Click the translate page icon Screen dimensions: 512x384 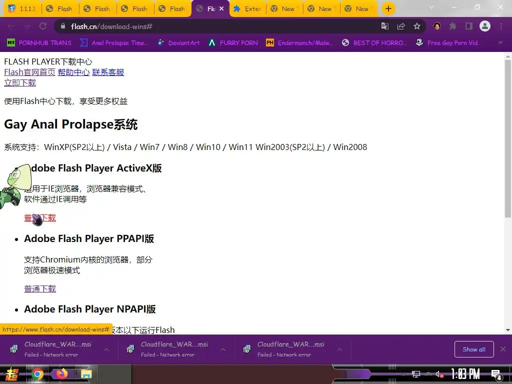click(385, 26)
